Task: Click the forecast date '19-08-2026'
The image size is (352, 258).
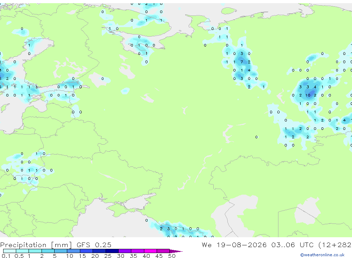Action: (241, 245)
